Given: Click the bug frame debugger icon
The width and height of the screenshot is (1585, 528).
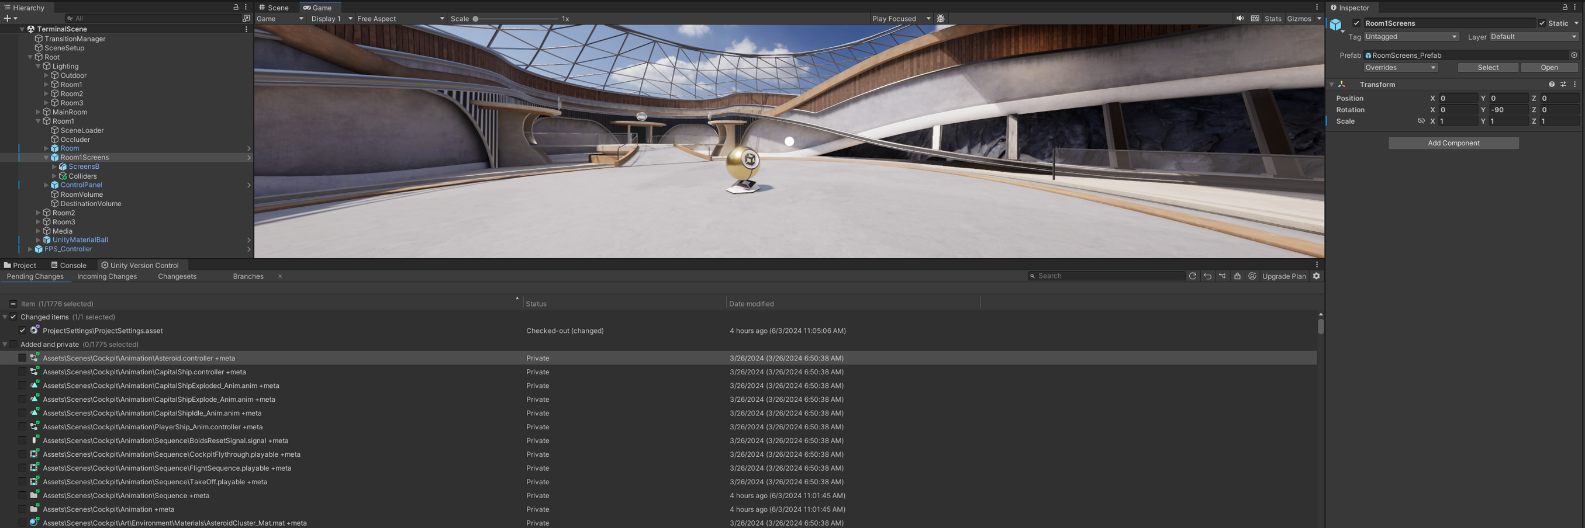Looking at the screenshot, I should pos(940,19).
